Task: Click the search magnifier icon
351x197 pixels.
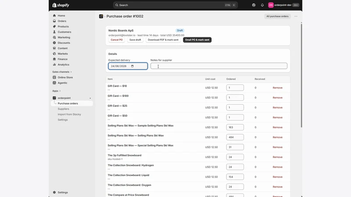Action: [x=117, y=5]
